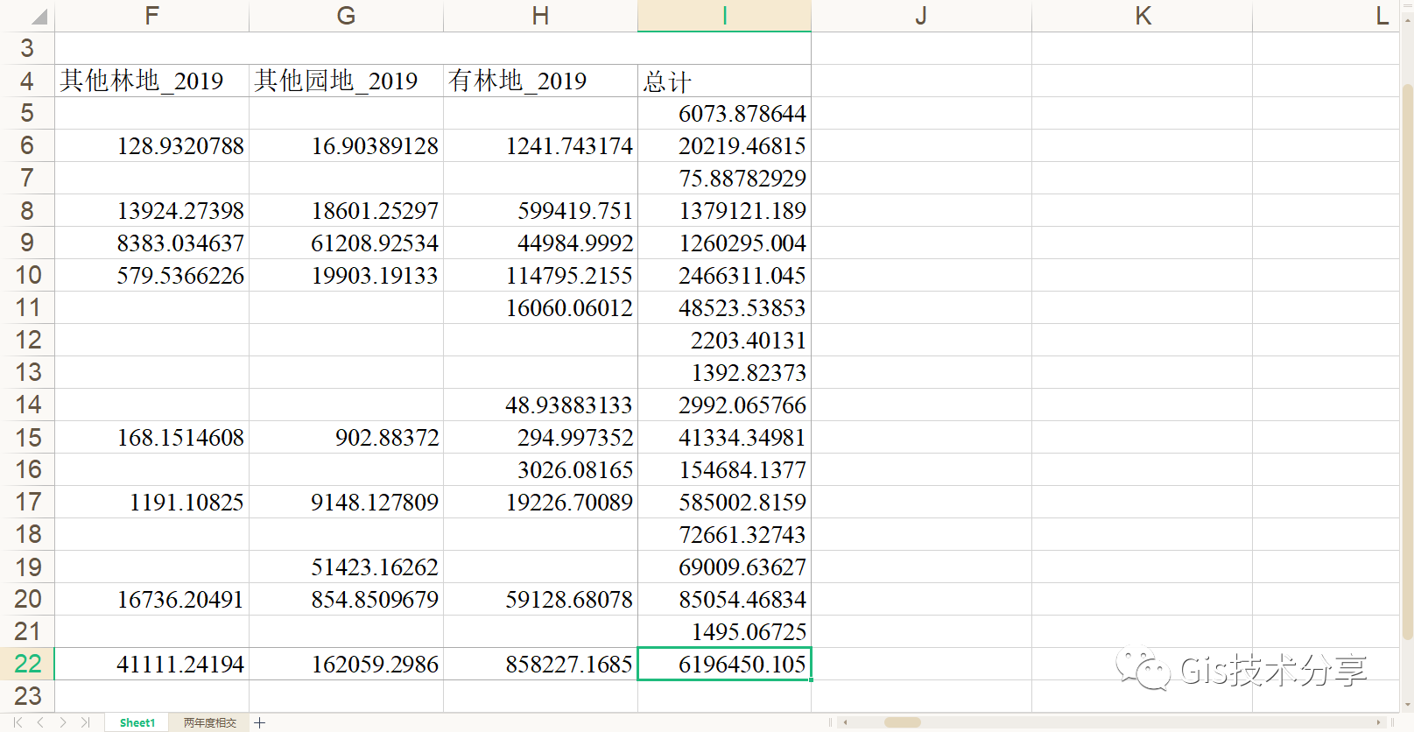Select cell with 6073.878644

point(725,113)
